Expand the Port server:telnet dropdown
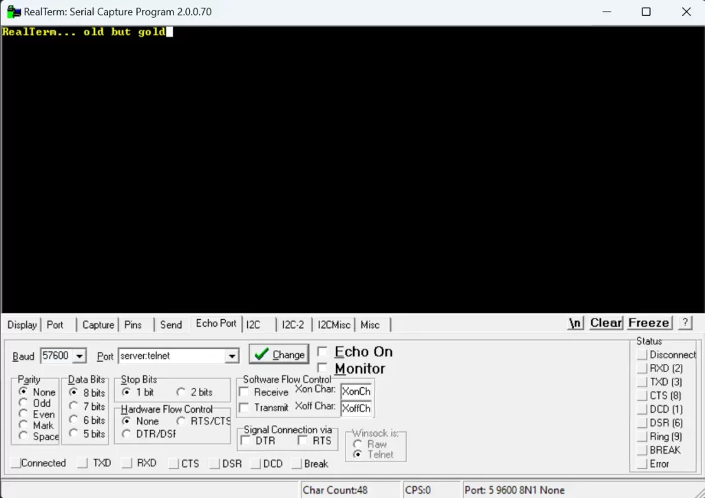The image size is (705, 498). pos(231,356)
